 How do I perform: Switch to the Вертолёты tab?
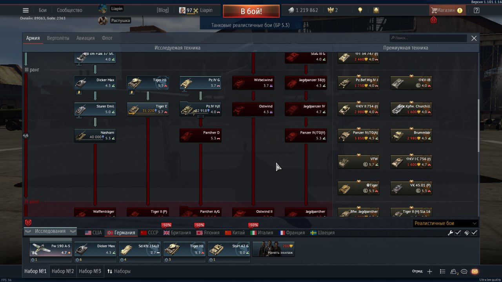pos(58,38)
